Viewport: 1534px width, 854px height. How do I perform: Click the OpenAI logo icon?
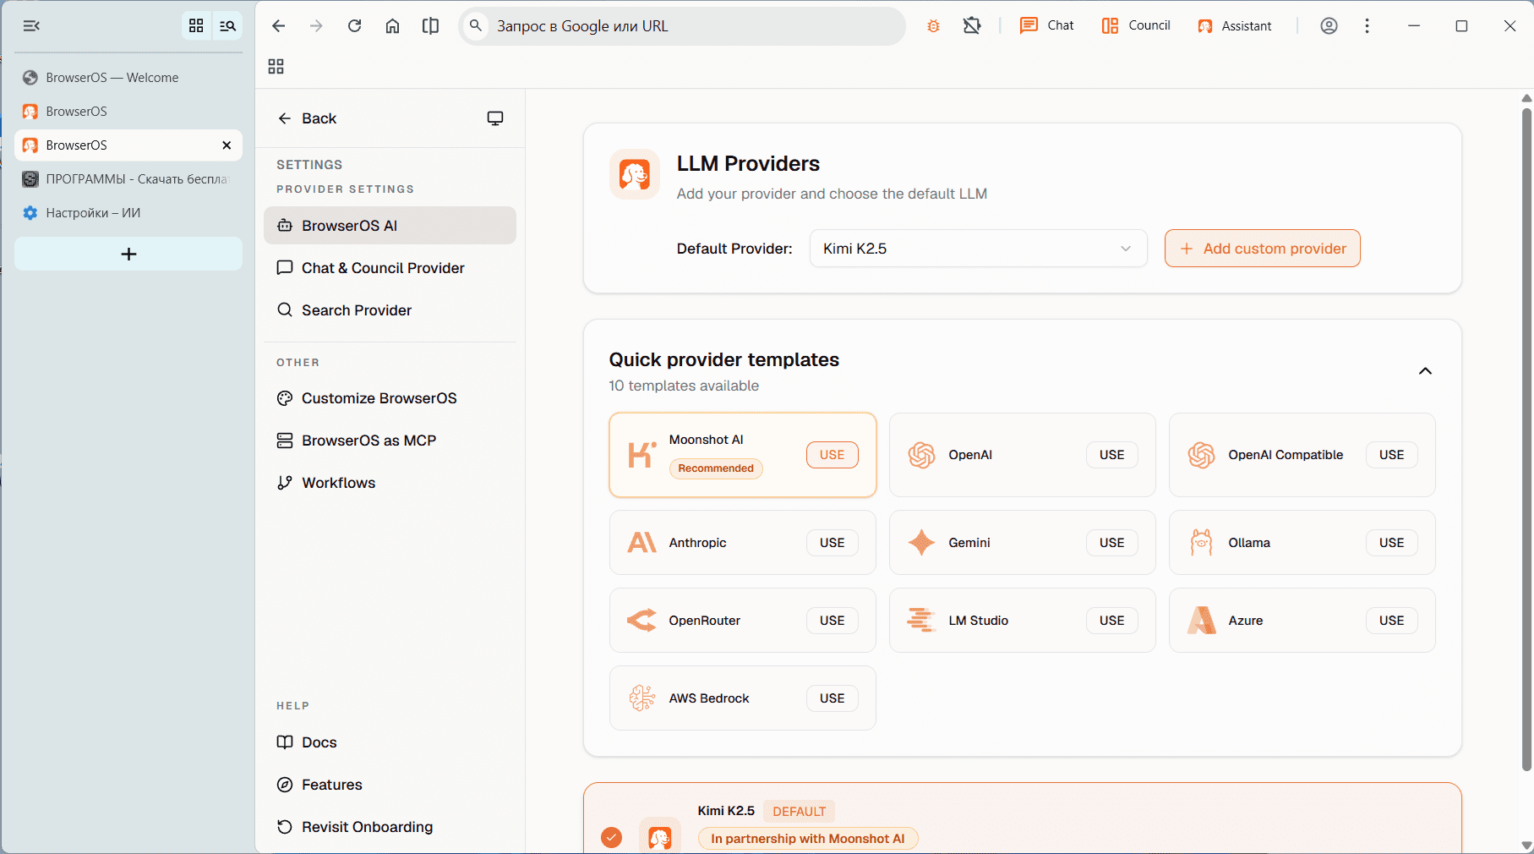tap(921, 455)
